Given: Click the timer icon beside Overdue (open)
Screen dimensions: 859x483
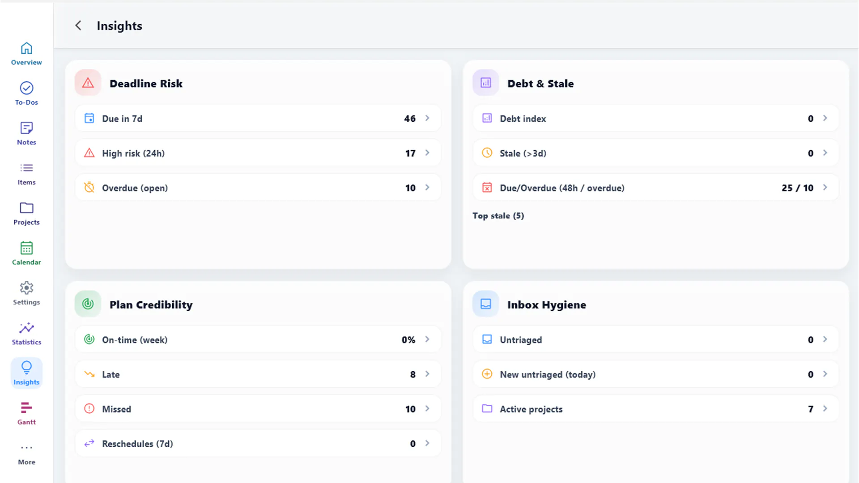Looking at the screenshot, I should (x=89, y=187).
